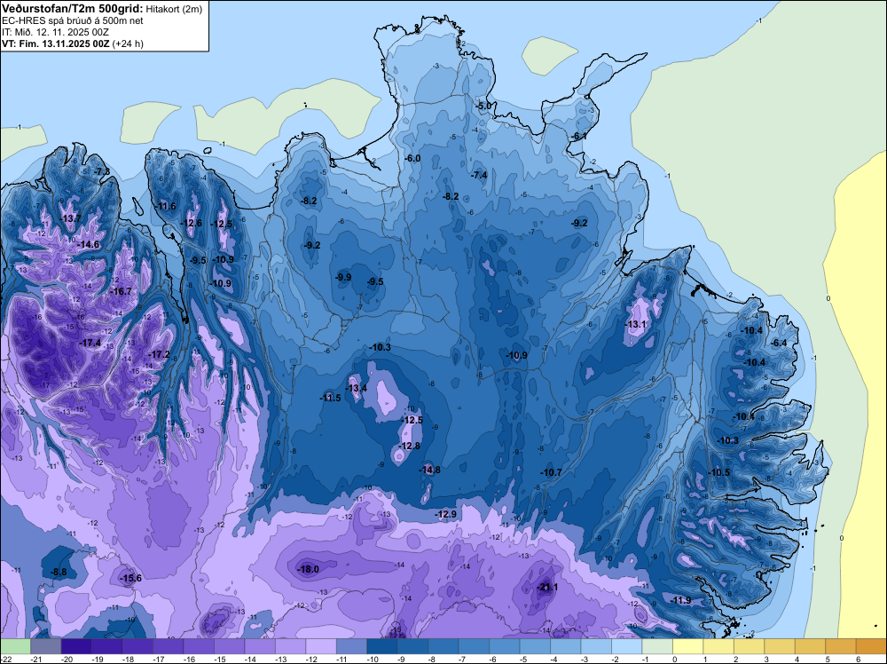The image size is (887, 664).
Task: Click the -13.1 temperature value
Action: pyautogui.click(x=636, y=324)
